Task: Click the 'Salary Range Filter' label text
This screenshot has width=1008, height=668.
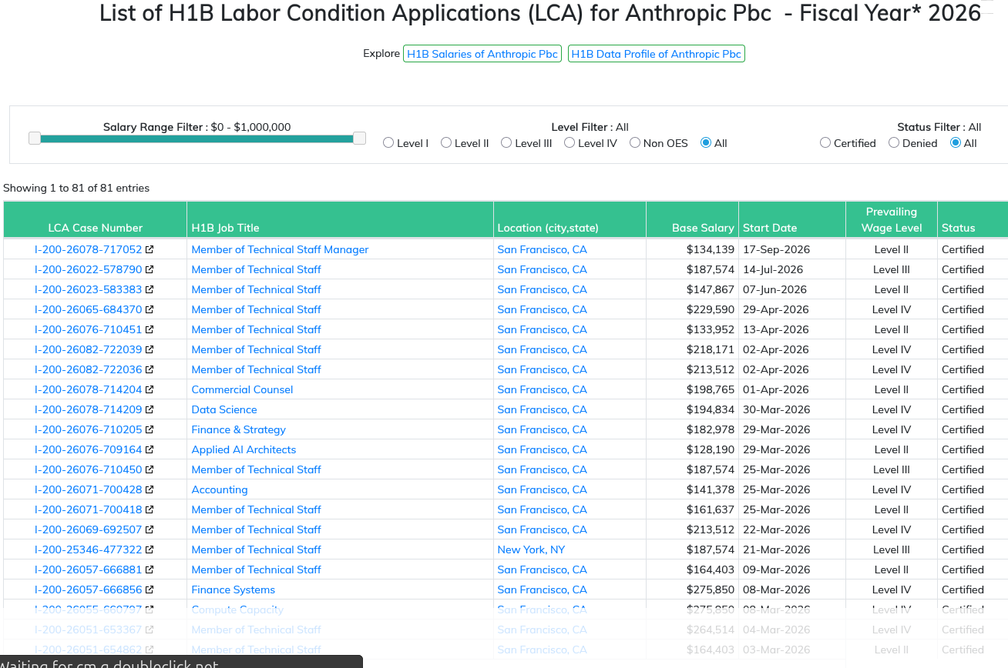Action: [153, 127]
